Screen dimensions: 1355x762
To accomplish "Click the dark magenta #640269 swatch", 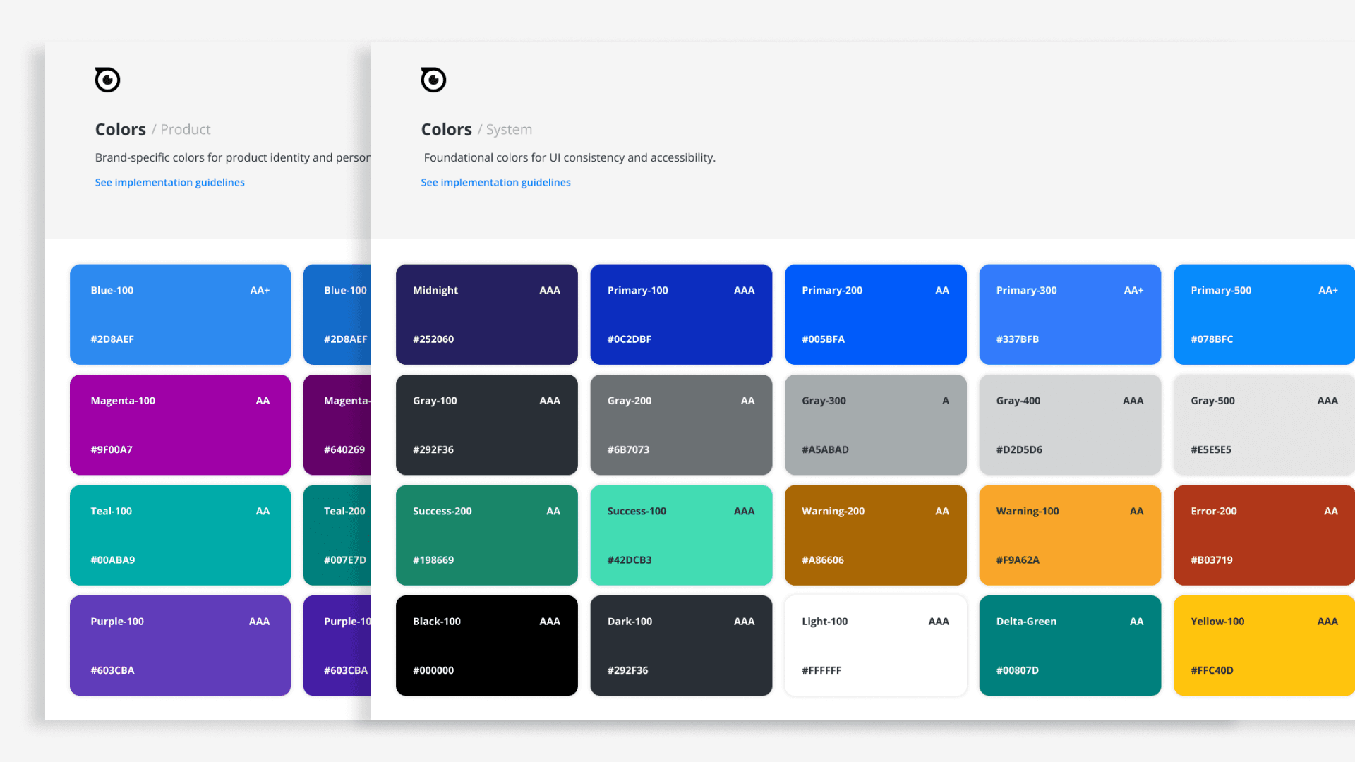I will pos(337,425).
